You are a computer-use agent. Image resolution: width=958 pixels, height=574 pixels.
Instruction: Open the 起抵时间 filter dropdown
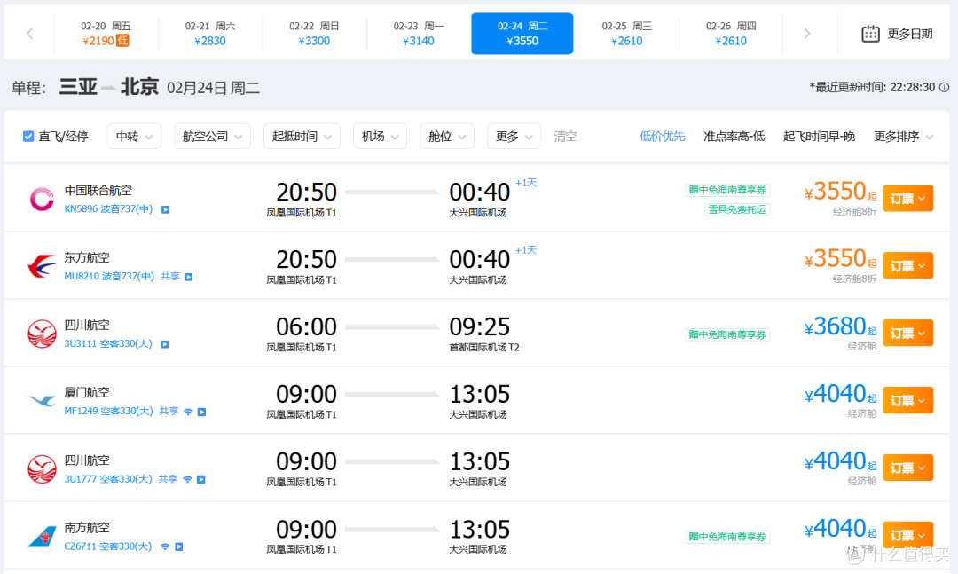[x=302, y=137]
